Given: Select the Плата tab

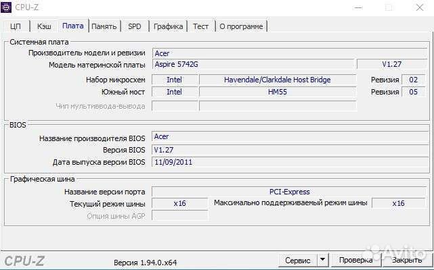Looking at the screenshot, I should point(73,26).
